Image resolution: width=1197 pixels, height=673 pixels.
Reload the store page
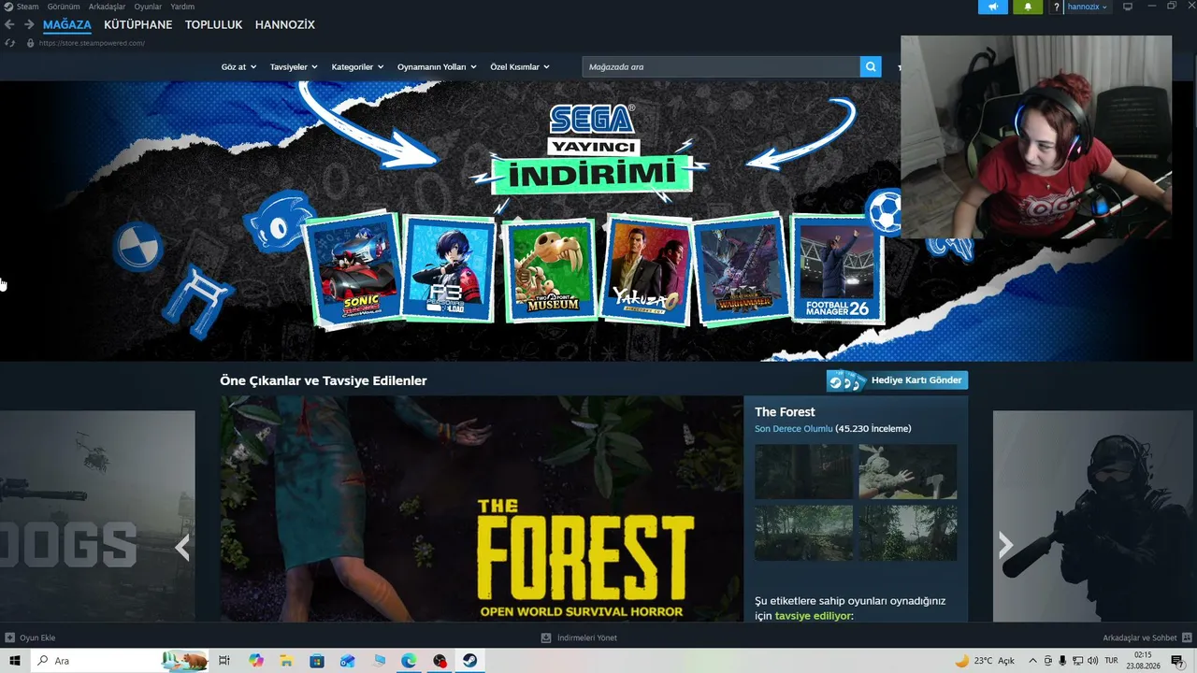[9, 43]
